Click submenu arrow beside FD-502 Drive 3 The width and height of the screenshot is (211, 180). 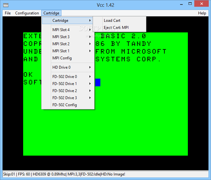pos(90,98)
